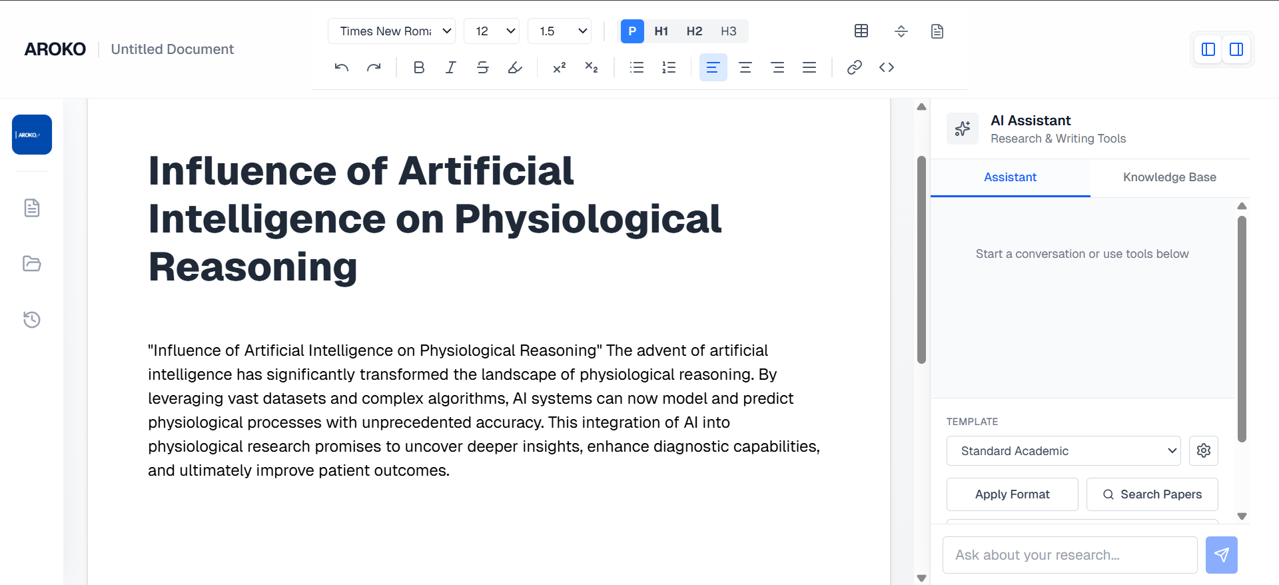Click the Search Papers button

click(1152, 494)
